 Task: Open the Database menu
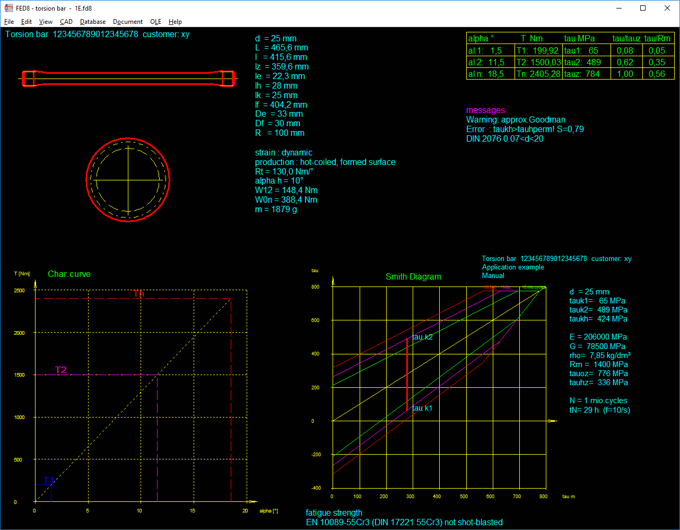[x=93, y=22]
